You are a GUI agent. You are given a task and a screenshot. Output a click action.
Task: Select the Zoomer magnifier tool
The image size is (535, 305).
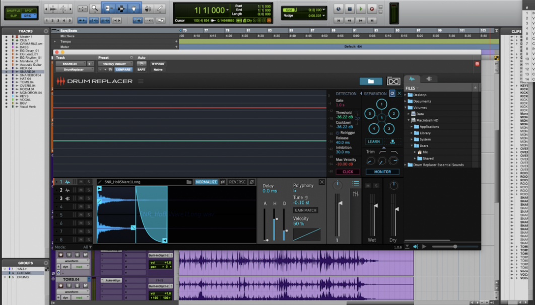pos(95,9)
